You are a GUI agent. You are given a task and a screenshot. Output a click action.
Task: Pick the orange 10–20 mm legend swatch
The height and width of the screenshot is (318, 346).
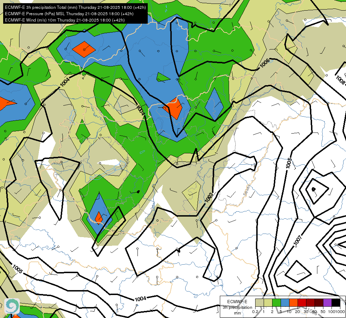[x=293, y=302]
